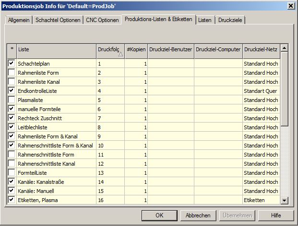Image resolution: width=298 pixels, height=226 pixels.
Task: Disable the Leitblechliste checkbox
Action: pyautogui.click(x=11, y=127)
